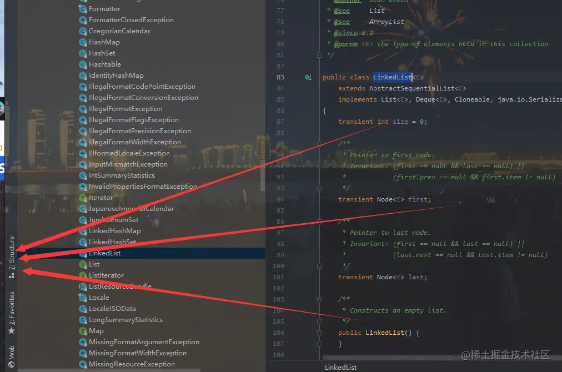Viewport: 562px width, 372px height.
Task: Click the List interface icon
Action: point(83,264)
